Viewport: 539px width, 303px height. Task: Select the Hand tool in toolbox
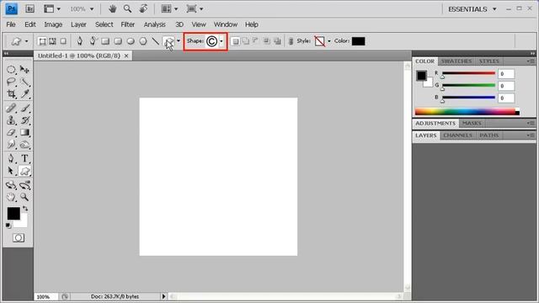(x=11, y=197)
